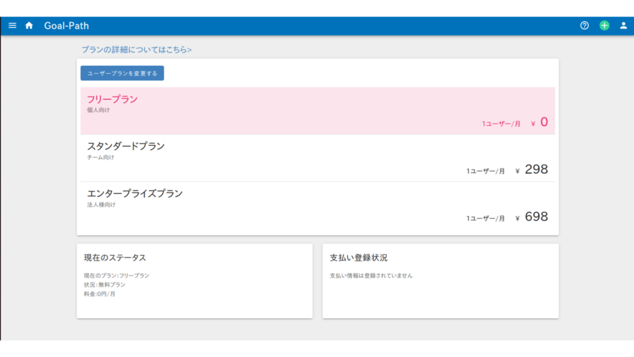The height and width of the screenshot is (357, 634).
Task: Click the green plus add icon
Action: pyautogui.click(x=604, y=25)
